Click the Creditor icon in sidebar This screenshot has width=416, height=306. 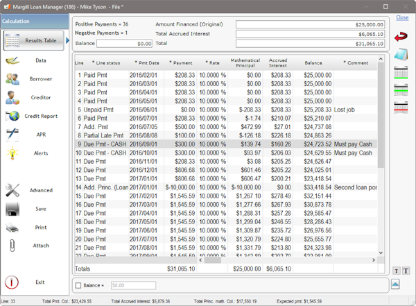[13, 98]
